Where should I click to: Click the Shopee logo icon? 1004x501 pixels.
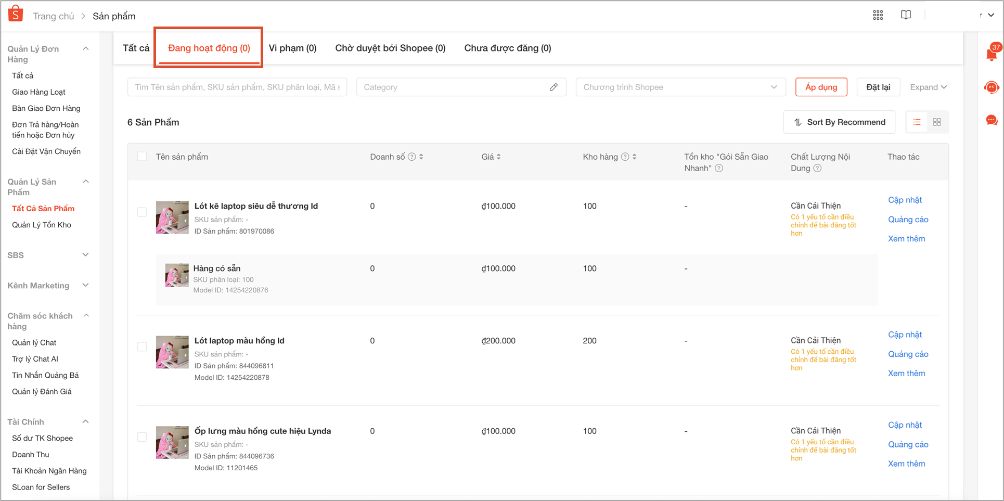[x=16, y=14]
